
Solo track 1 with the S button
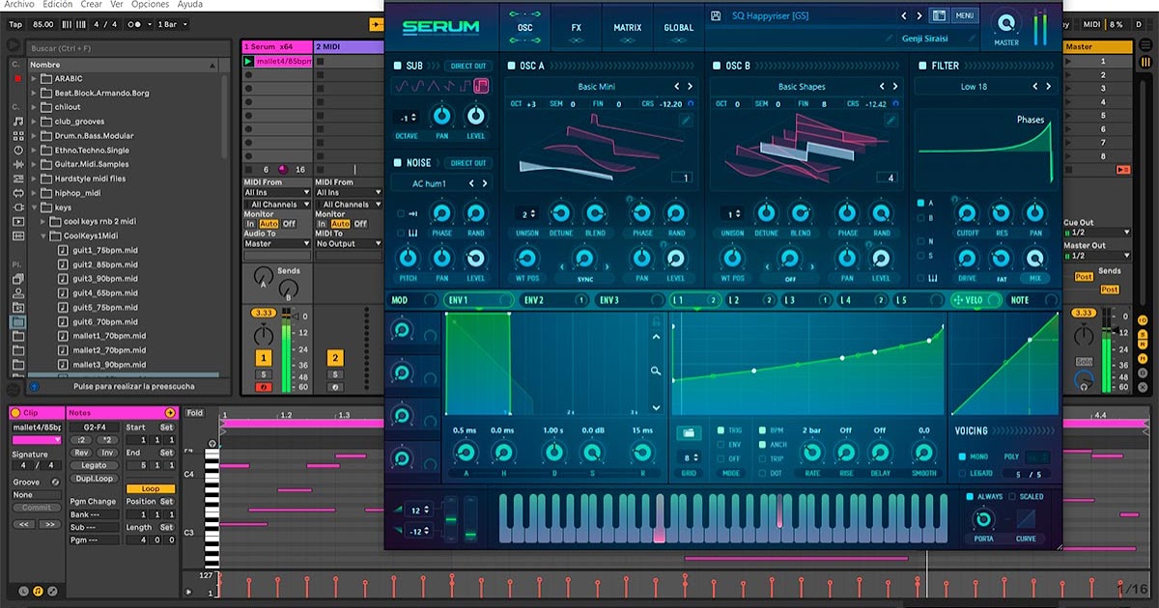point(264,374)
